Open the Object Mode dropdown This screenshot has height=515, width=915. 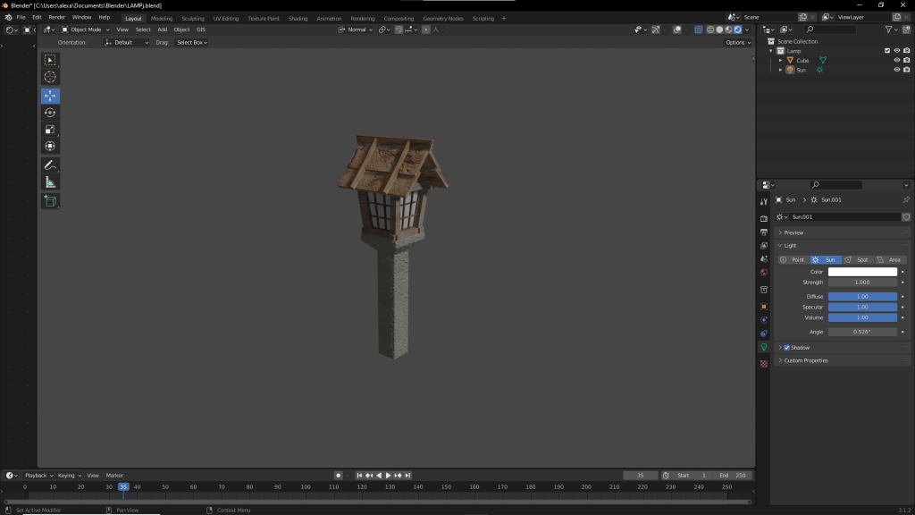click(x=85, y=30)
